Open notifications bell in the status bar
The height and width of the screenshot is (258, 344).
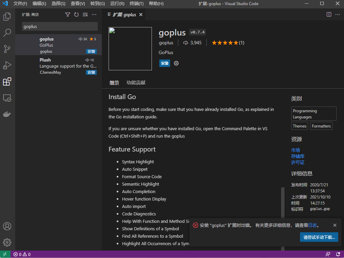coord(338,254)
